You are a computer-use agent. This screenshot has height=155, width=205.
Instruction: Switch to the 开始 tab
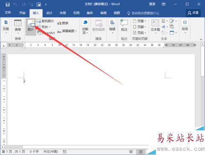click(x=22, y=13)
